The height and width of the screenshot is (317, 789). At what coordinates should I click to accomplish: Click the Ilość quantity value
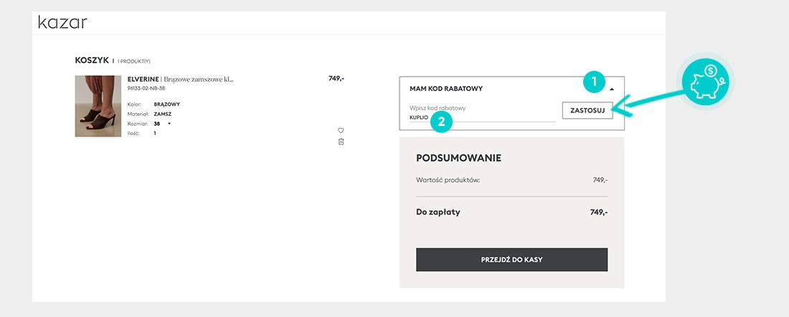point(155,133)
